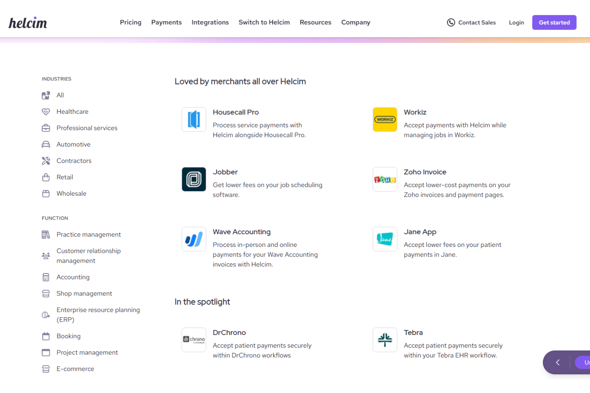Click the Wave Accounting logo
The image size is (590, 393).
[x=194, y=239]
